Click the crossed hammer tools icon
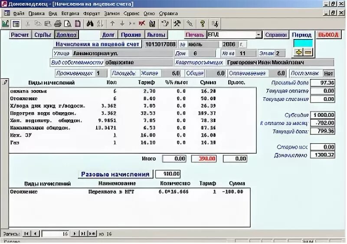 point(177,23)
